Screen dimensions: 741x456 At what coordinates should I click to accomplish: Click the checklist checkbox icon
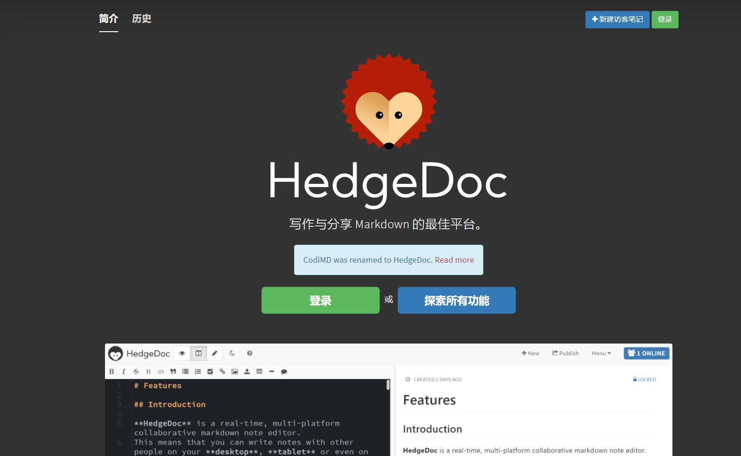[x=210, y=372]
